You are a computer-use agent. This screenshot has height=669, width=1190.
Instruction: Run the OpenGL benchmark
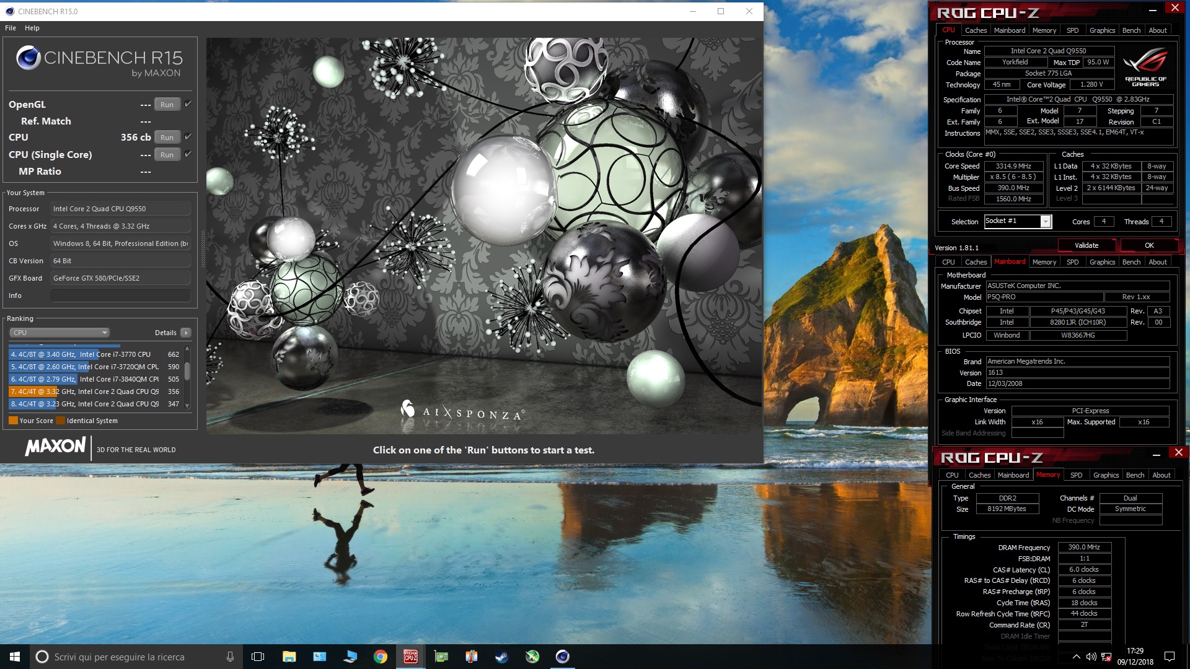(x=167, y=105)
